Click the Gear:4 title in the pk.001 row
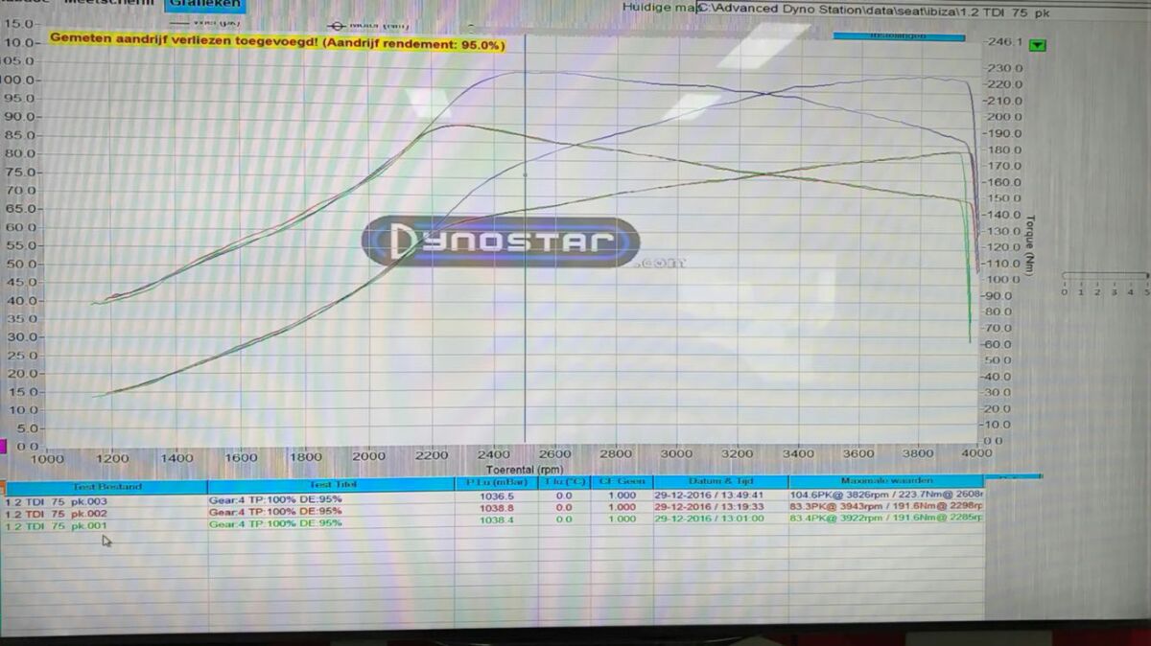 275,523
